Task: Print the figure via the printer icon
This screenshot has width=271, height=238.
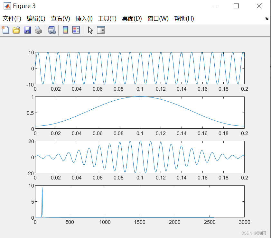Action: [x=38, y=30]
